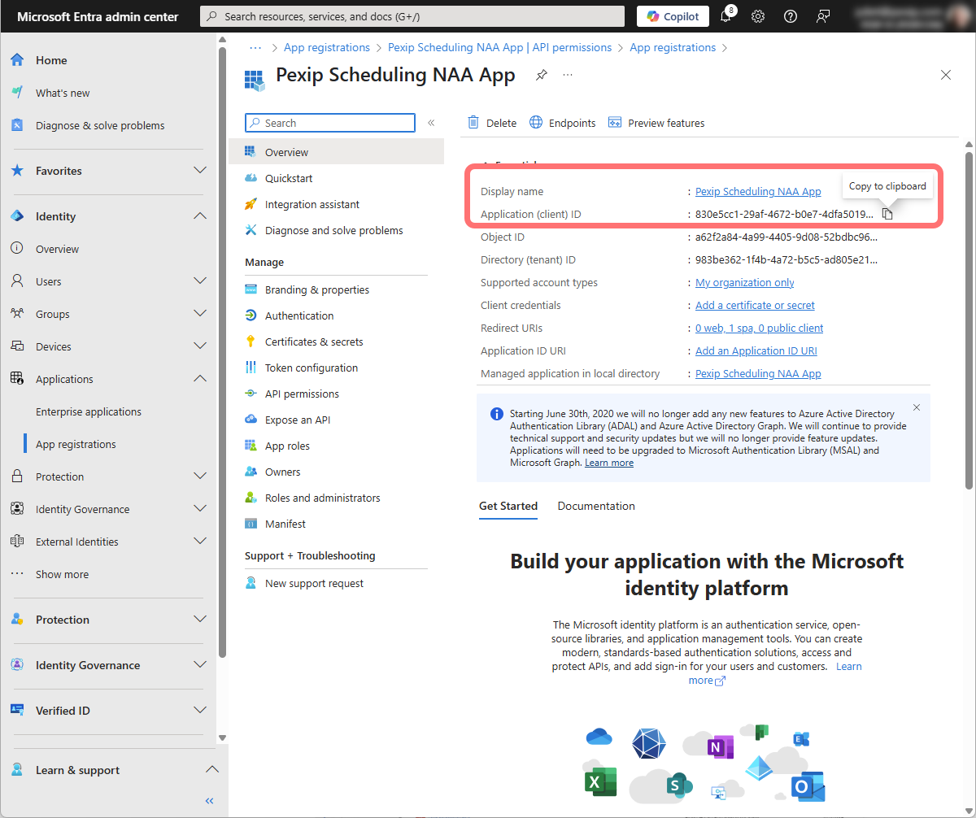The height and width of the screenshot is (818, 976).
Task: Open Copilot from the header
Action: click(673, 16)
